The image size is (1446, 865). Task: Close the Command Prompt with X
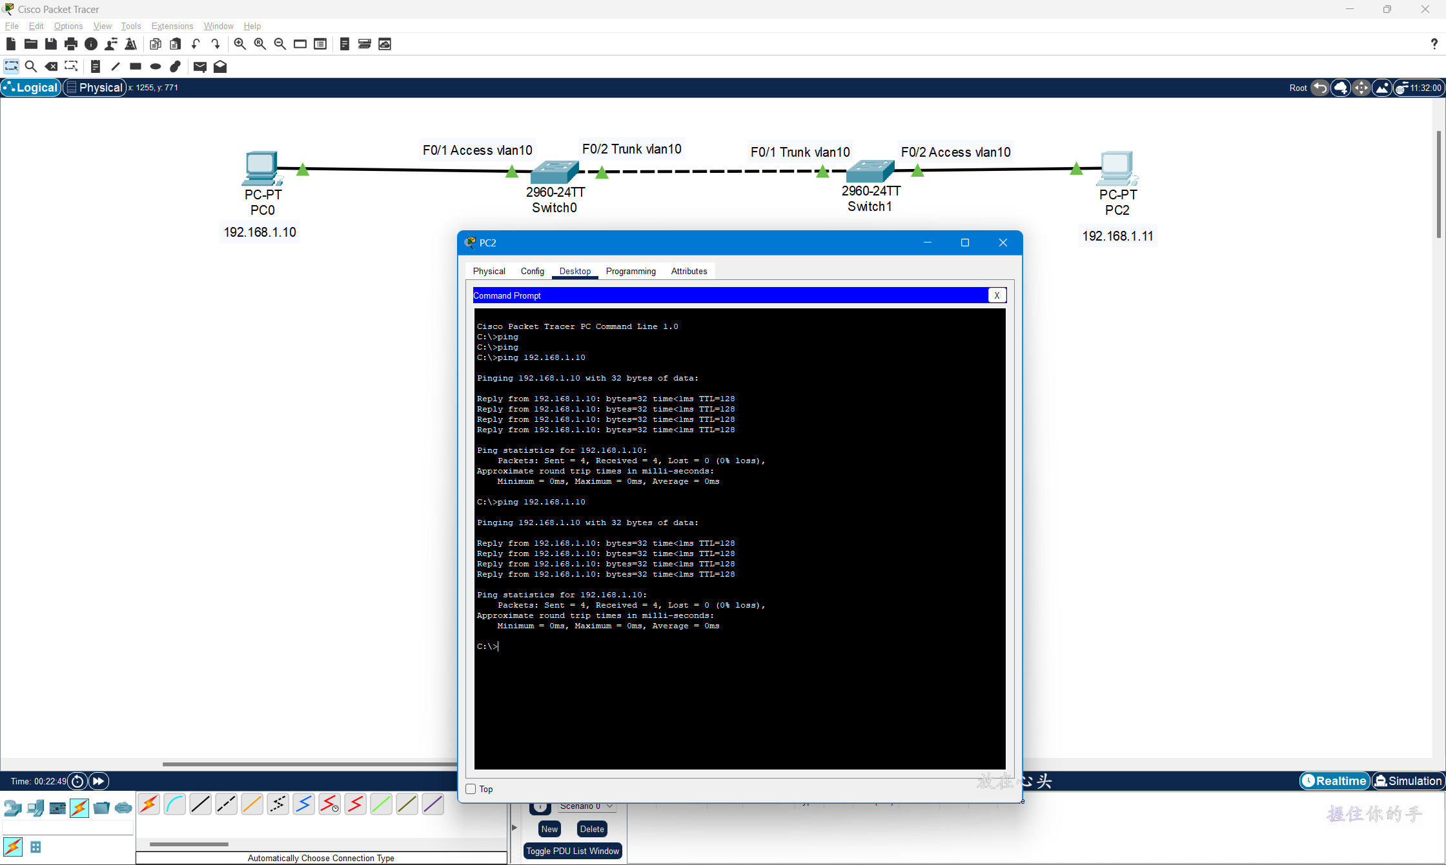pos(997,295)
